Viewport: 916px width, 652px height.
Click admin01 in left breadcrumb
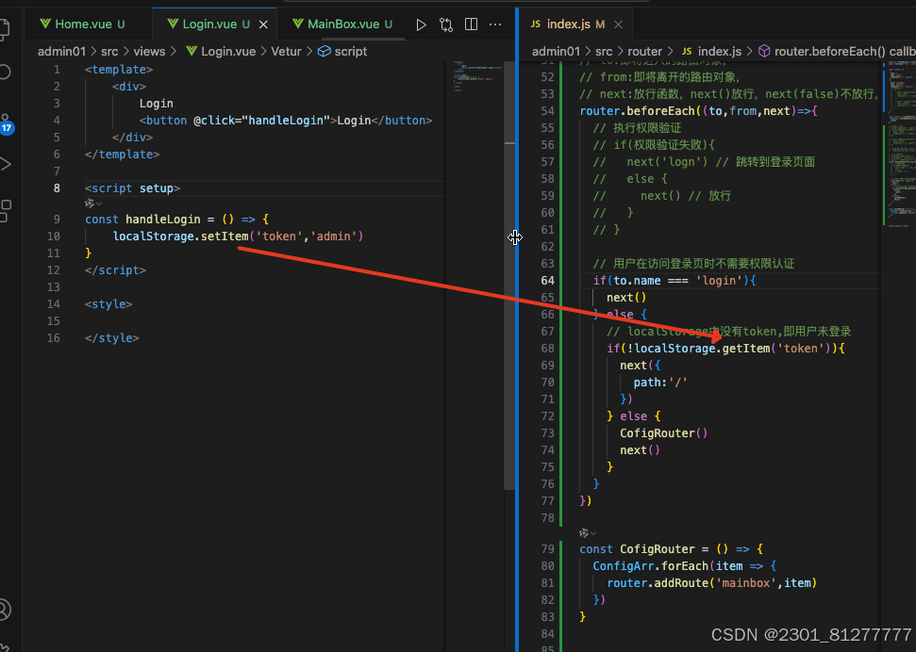coord(61,52)
